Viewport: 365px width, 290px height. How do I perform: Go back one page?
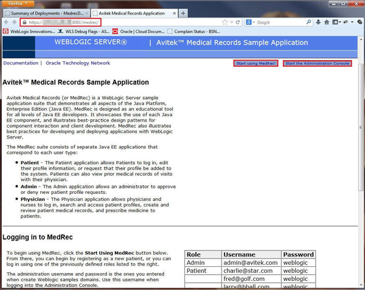[6, 22]
